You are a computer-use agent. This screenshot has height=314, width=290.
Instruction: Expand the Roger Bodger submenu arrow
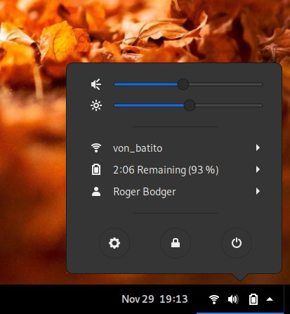coord(258,191)
